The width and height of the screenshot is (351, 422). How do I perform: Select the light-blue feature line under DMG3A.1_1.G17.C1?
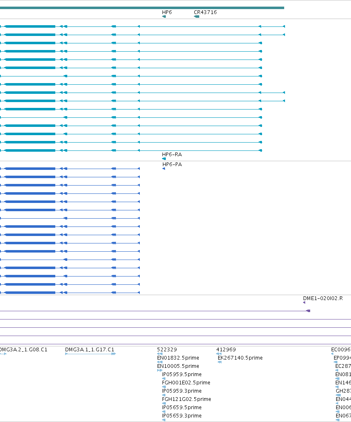90,354
